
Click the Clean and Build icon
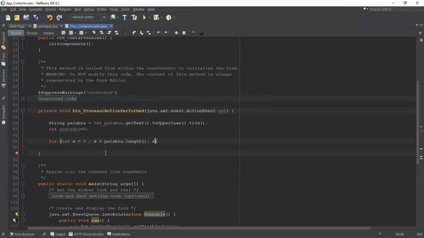[x=134, y=18]
